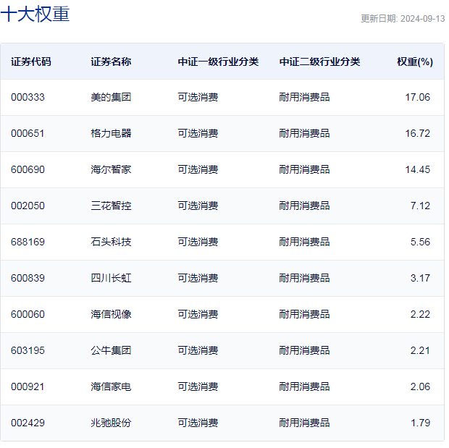Select 美的集团 security name

tap(111, 97)
